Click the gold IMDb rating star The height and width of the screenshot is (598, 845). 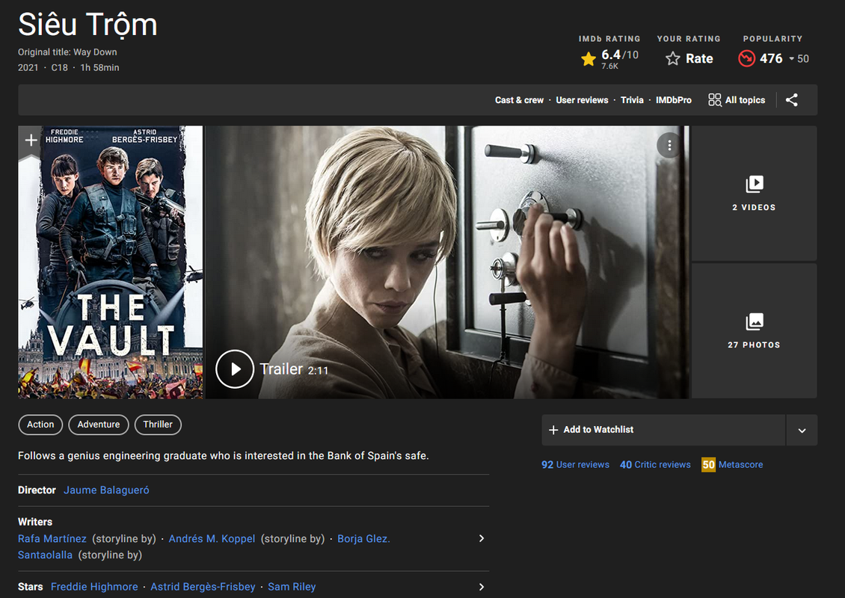tap(589, 59)
